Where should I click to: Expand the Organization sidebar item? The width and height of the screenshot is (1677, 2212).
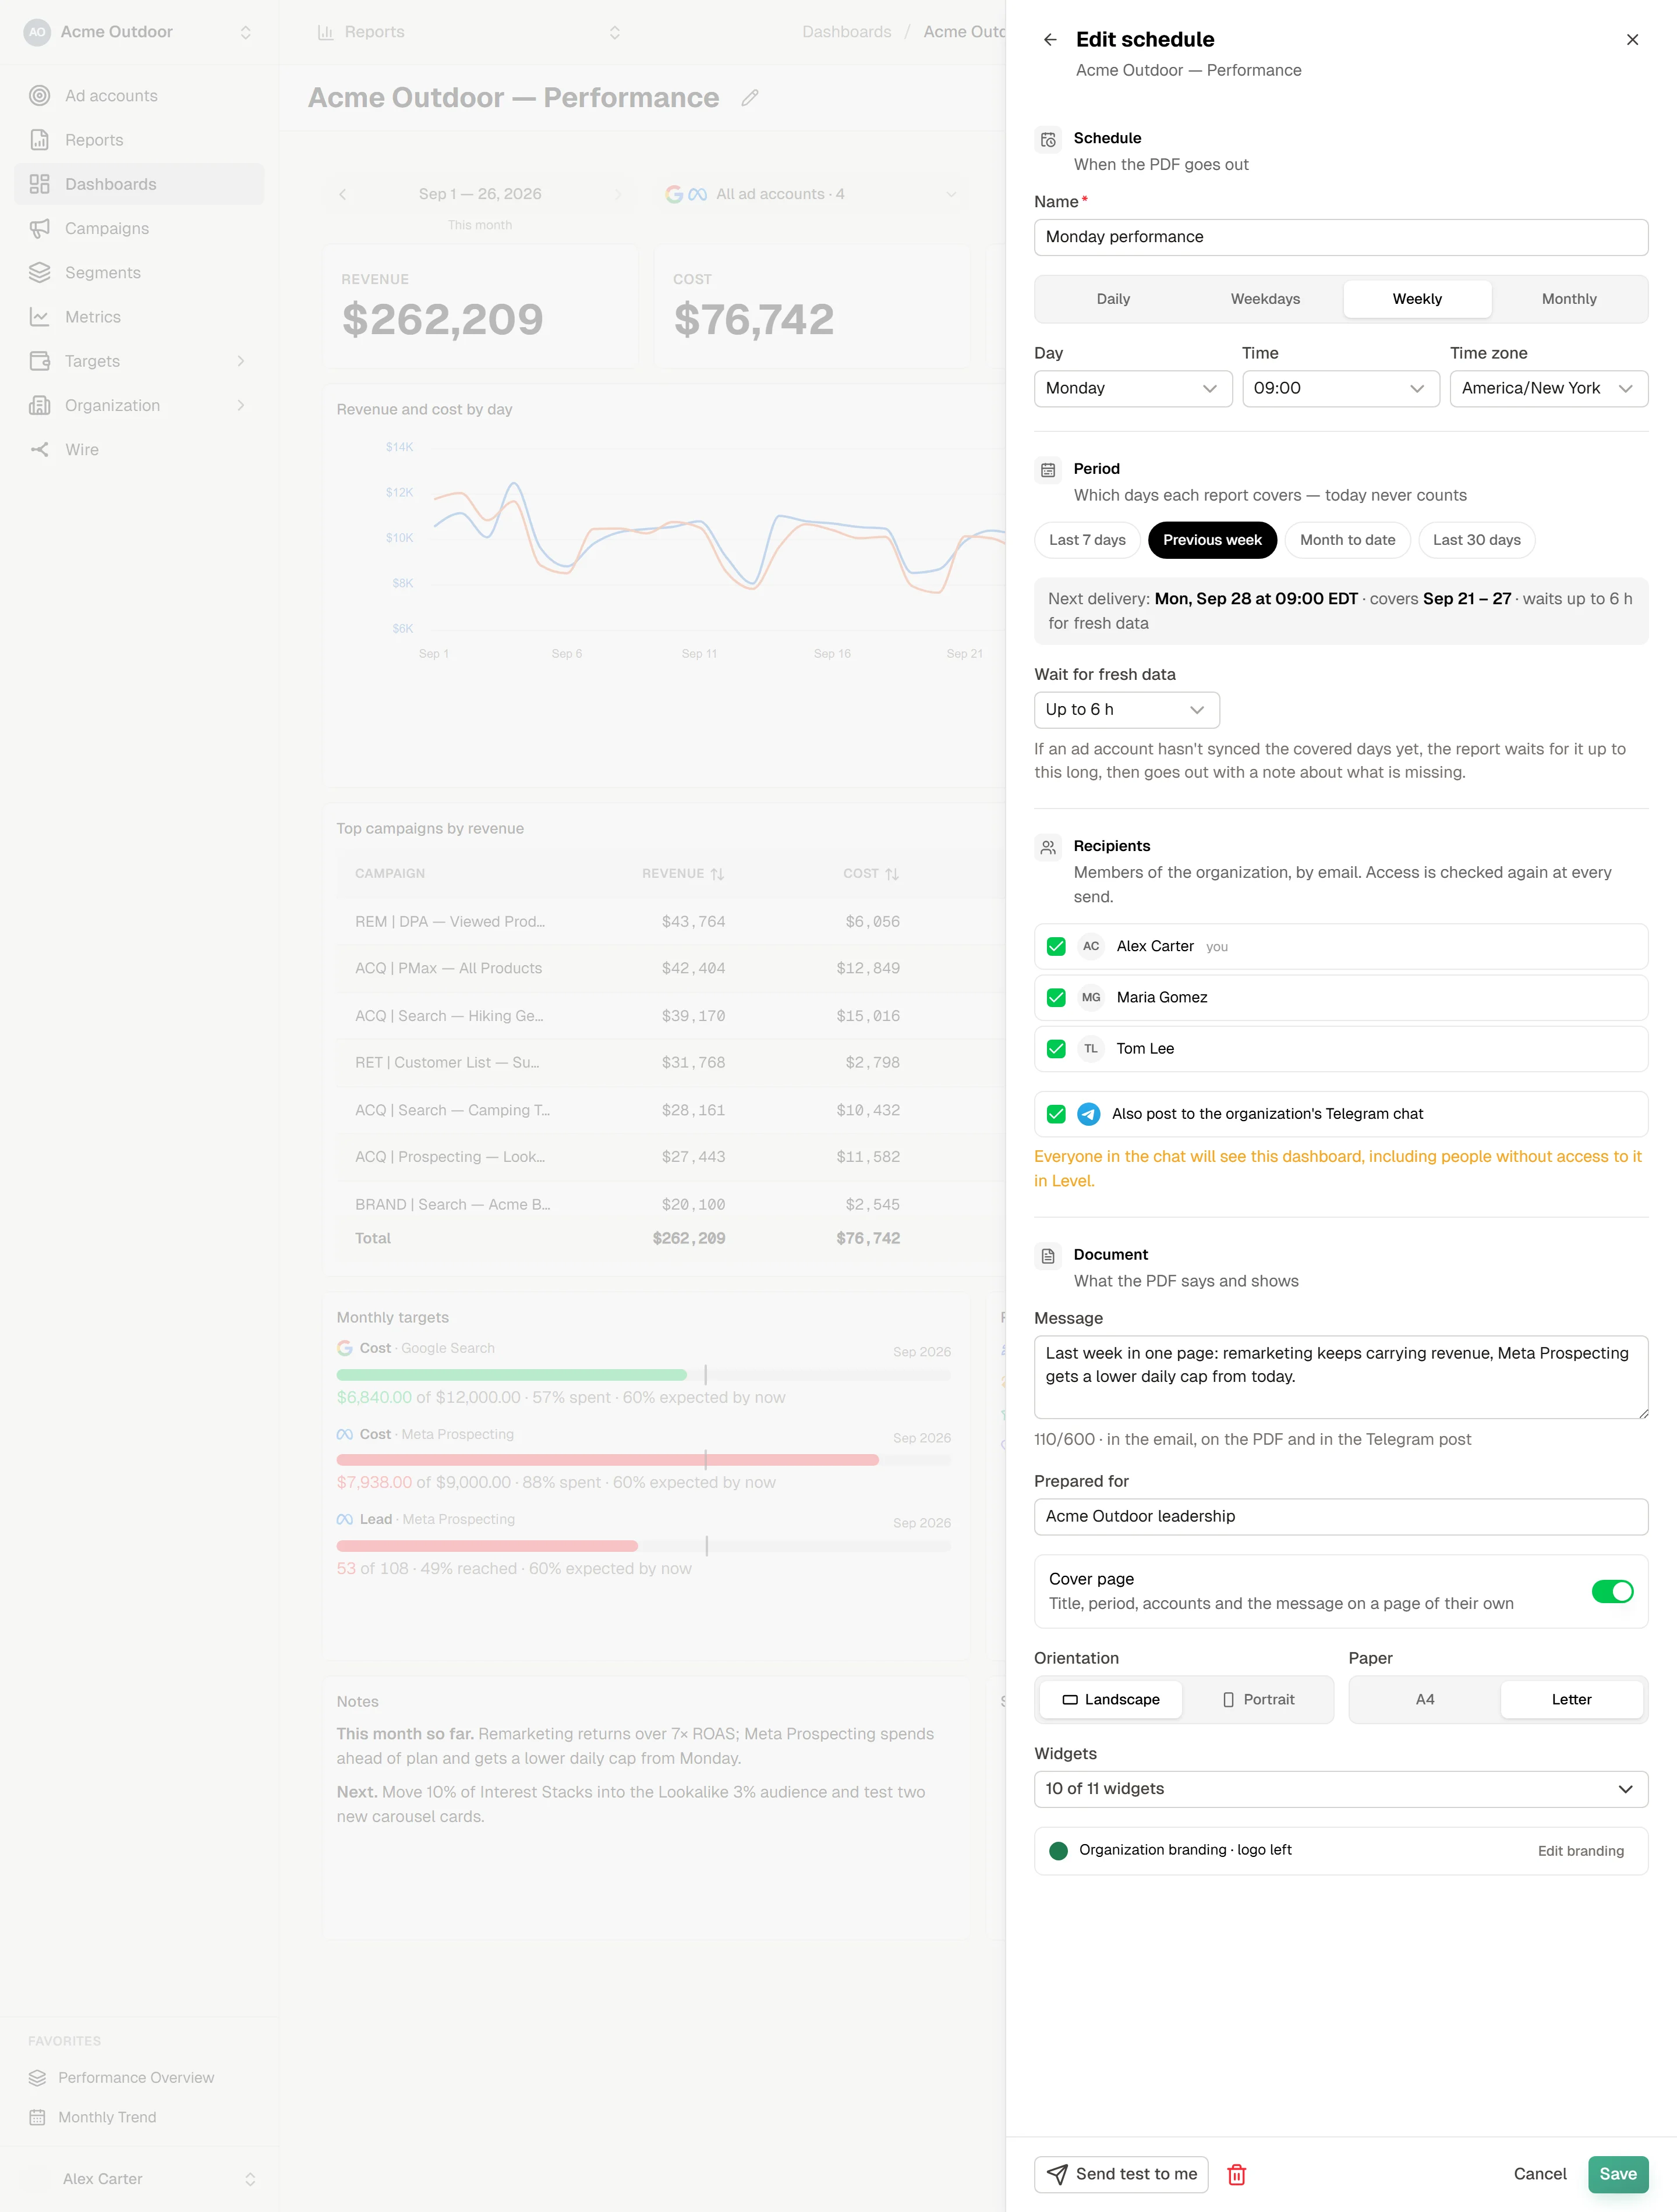point(140,405)
